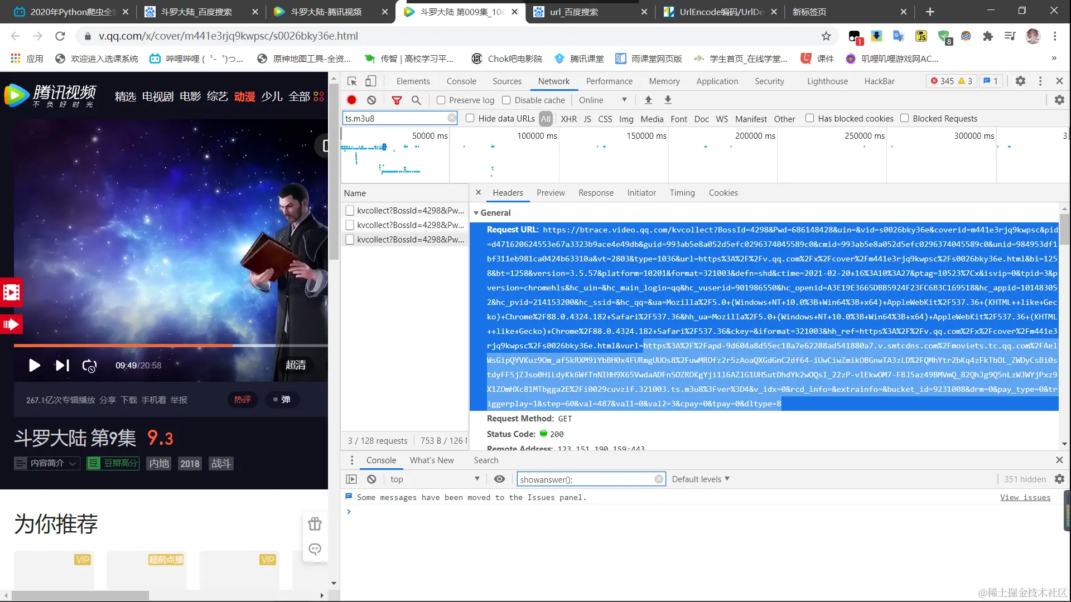Check the Disable cache option
Screen dimensions: 1071x602
coord(506,100)
